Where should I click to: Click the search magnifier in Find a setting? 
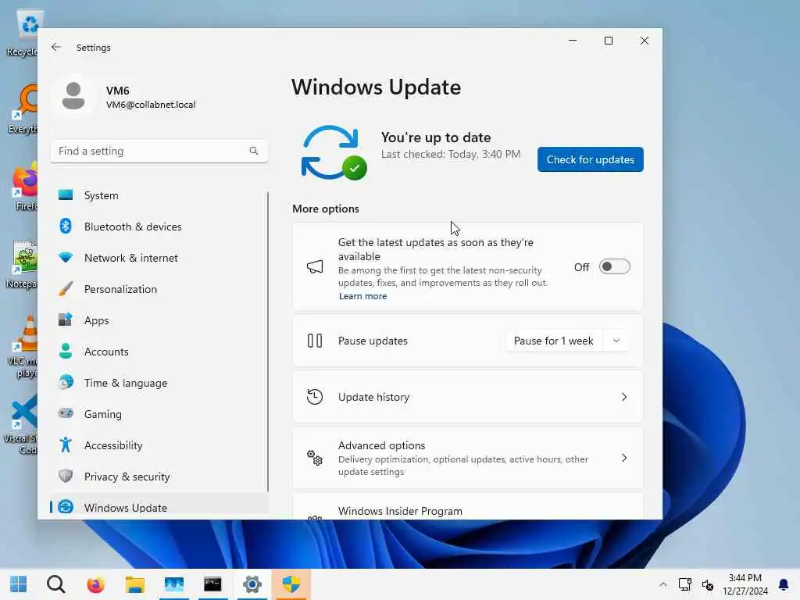coord(254,151)
